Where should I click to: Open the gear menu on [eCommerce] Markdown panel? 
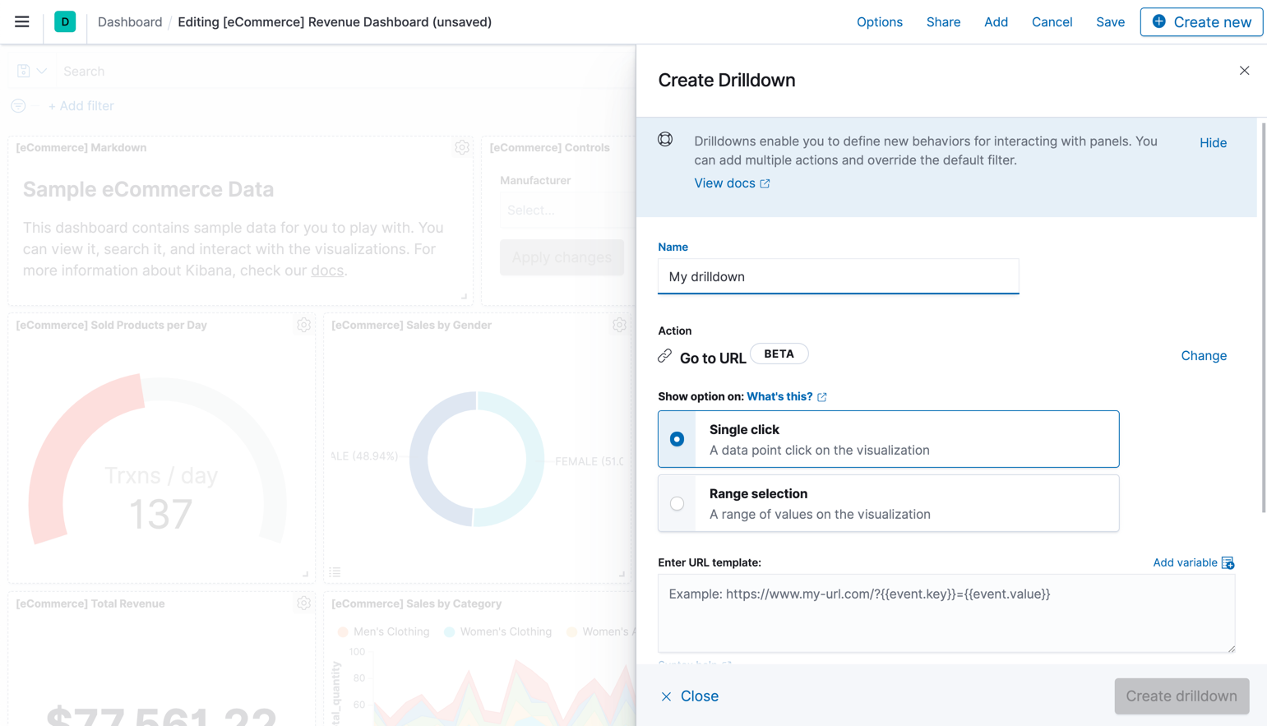pyautogui.click(x=462, y=147)
